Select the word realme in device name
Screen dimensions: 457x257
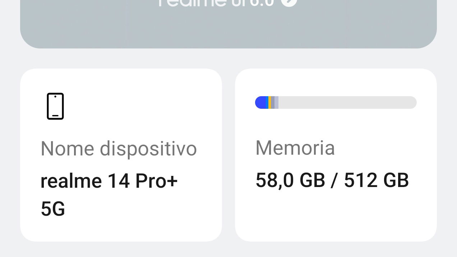tap(71, 181)
